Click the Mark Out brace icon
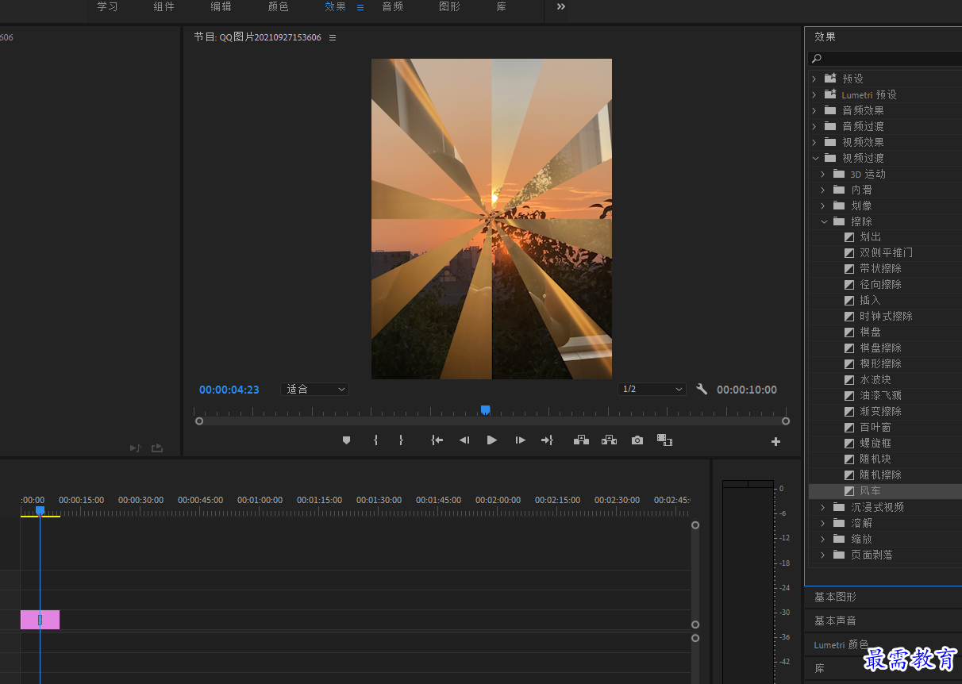 pyautogui.click(x=401, y=440)
